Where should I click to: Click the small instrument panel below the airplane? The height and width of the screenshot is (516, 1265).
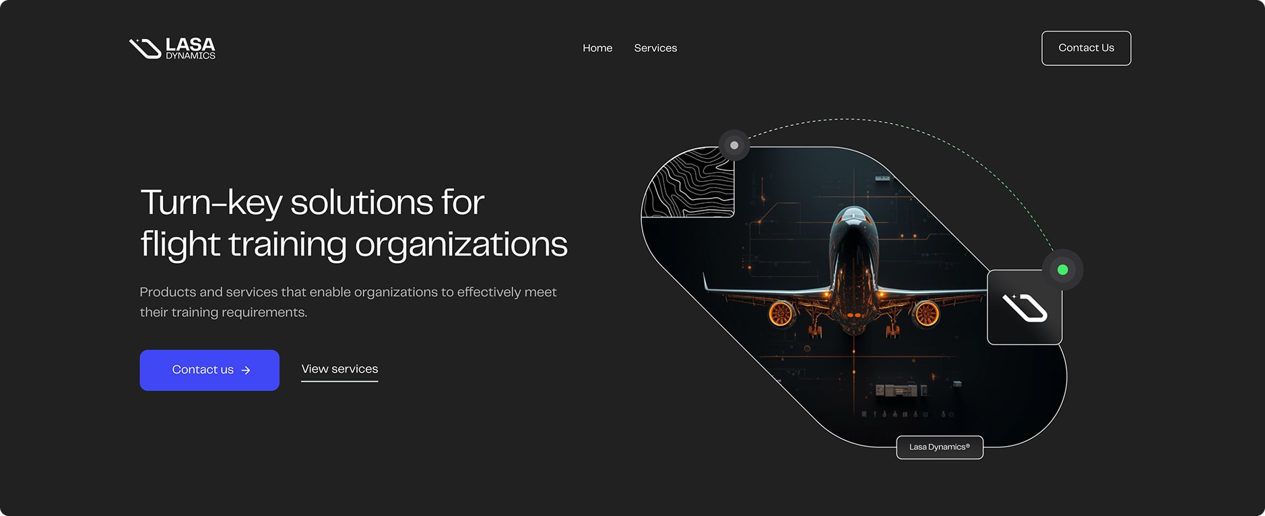pos(896,390)
